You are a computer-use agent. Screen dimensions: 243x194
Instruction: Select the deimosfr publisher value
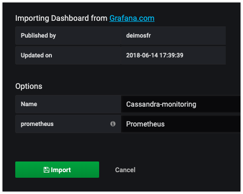[x=138, y=36]
